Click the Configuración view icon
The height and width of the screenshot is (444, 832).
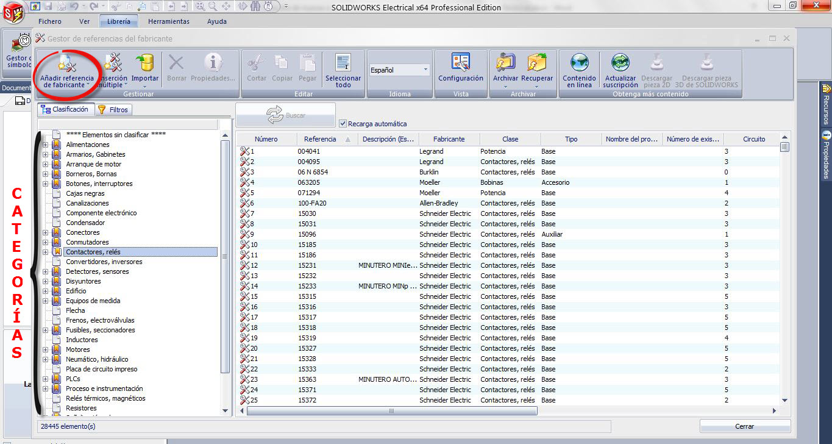point(460,63)
